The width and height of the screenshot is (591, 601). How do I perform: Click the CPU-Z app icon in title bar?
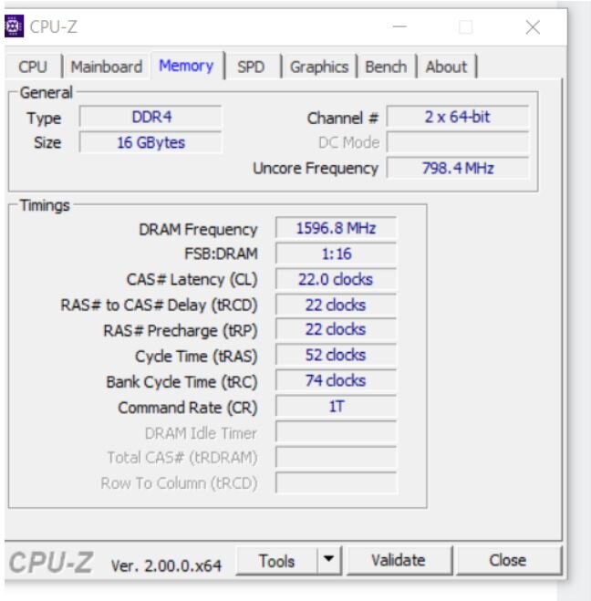pyautogui.click(x=14, y=26)
